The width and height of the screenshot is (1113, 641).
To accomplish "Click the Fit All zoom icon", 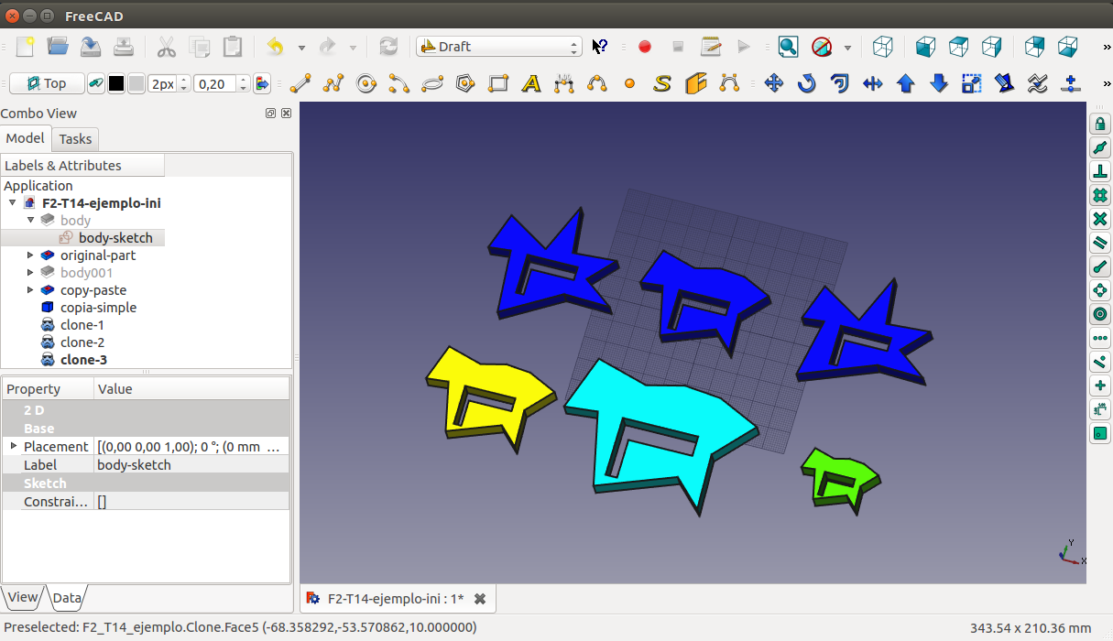I will click(x=788, y=47).
